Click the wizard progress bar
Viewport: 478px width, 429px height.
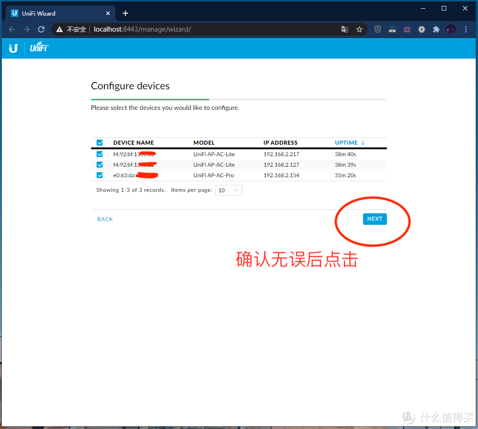click(x=239, y=99)
